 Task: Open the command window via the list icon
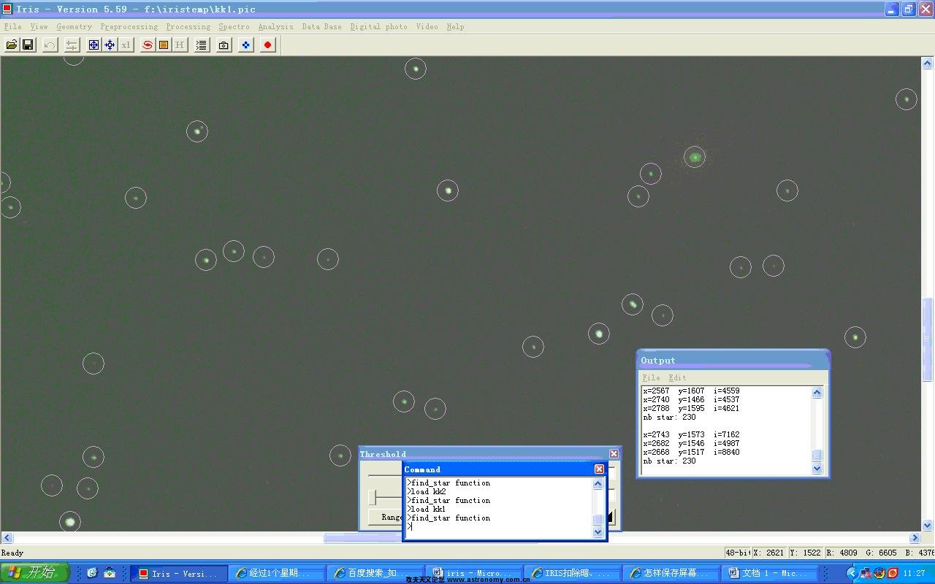click(x=202, y=45)
